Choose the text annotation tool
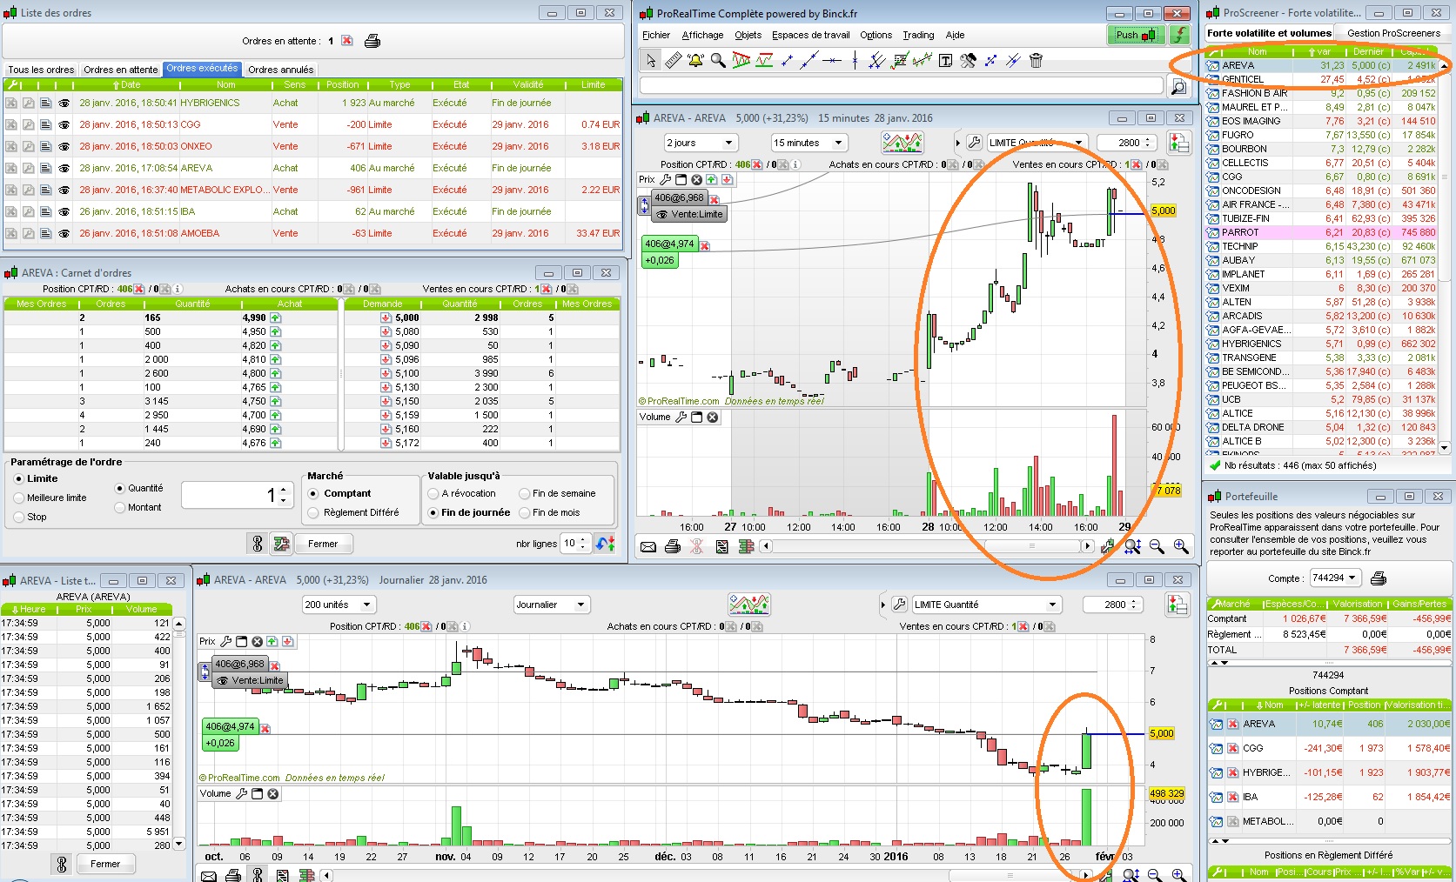 (945, 60)
